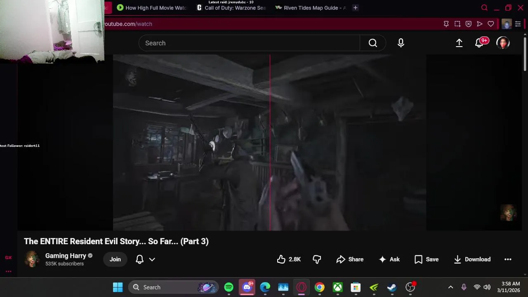Open ad blocker shield icon
The width and height of the screenshot is (528, 297).
(x=468, y=24)
